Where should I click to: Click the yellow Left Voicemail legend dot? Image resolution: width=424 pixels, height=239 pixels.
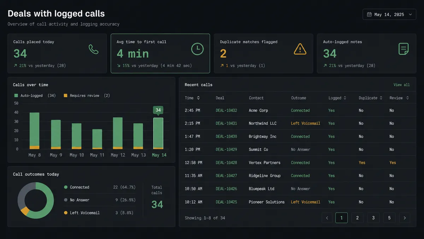point(66,213)
